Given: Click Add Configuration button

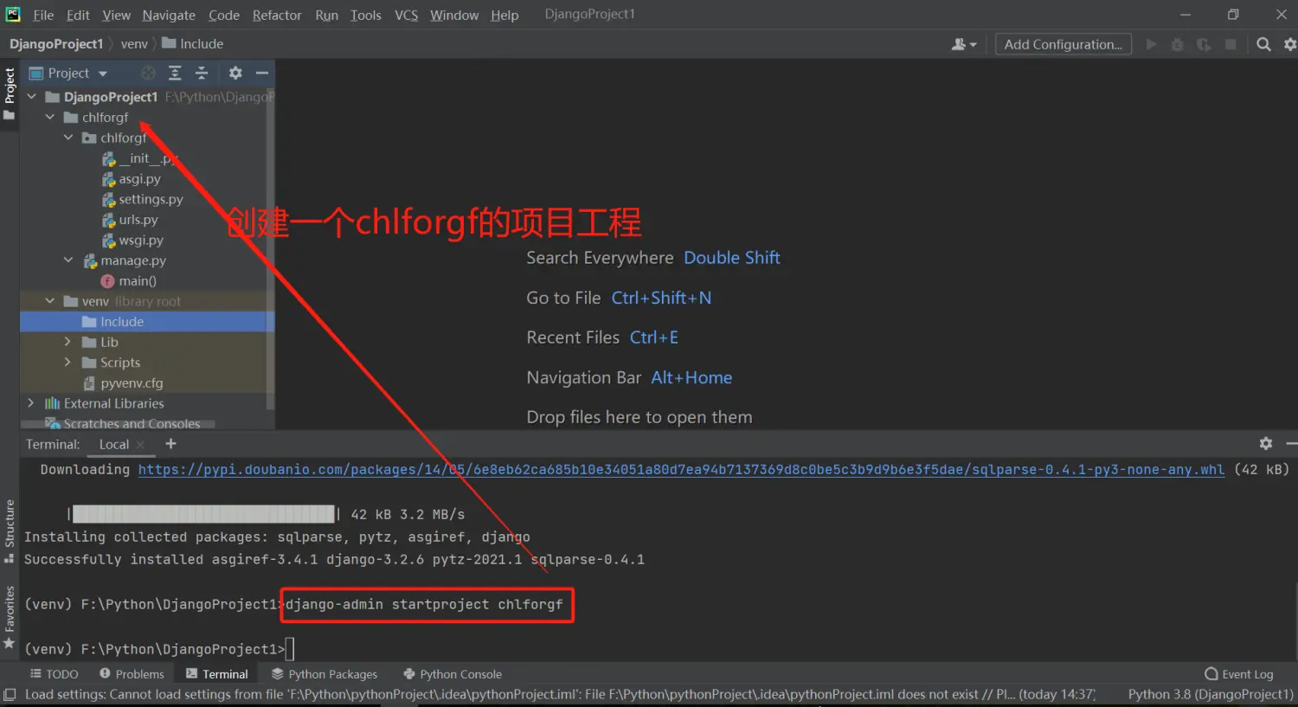Looking at the screenshot, I should point(1063,44).
